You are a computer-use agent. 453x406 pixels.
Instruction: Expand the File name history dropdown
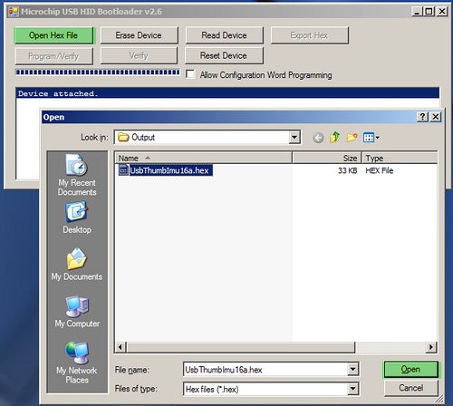[352, 370]
